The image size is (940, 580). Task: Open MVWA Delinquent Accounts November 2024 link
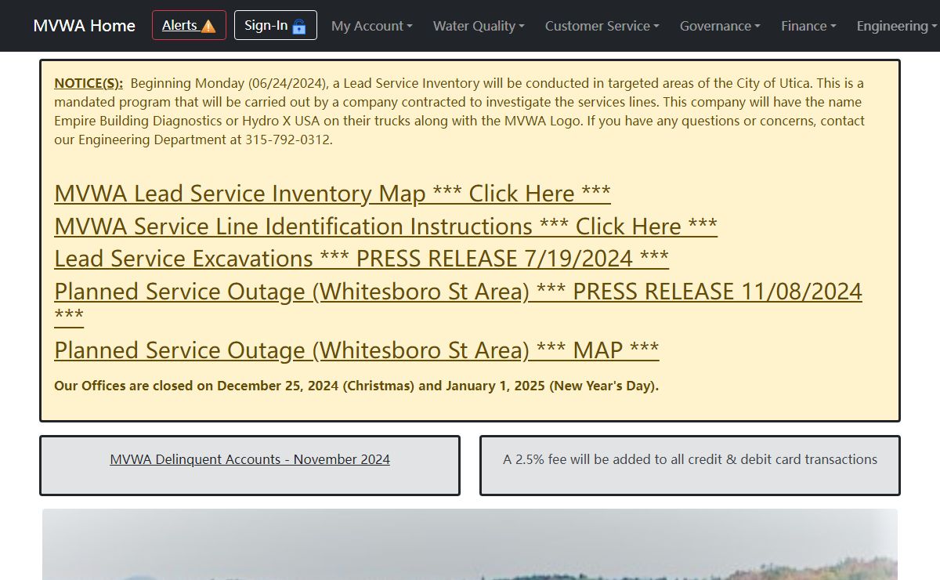pyautogui.click(x=250, y=459)
